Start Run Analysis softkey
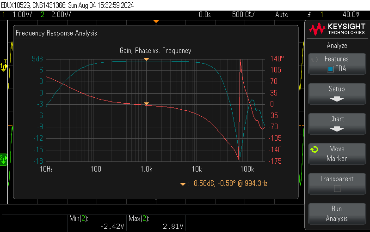This screenshot has height=232, width=370. pos(337,214)
